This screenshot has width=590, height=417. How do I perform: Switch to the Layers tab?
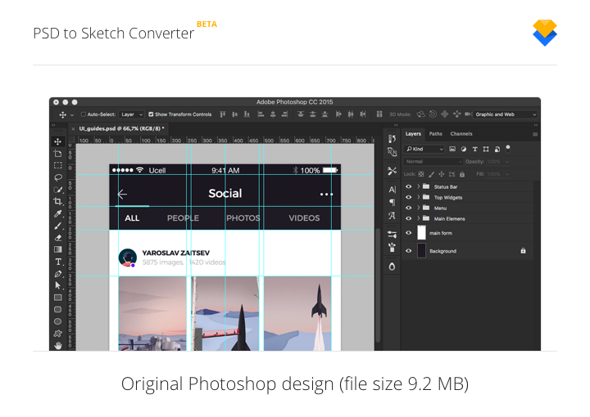click(x=413, y=134)
